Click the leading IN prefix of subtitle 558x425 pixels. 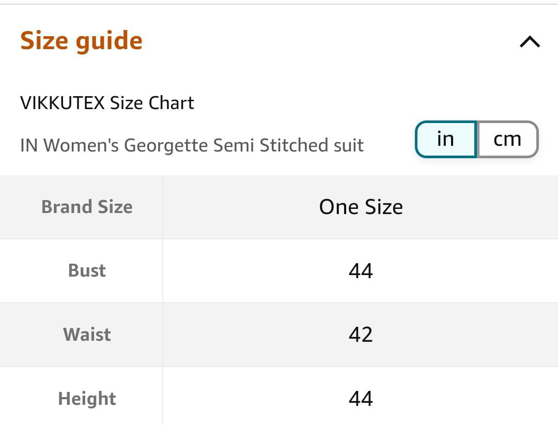[29, 145]
